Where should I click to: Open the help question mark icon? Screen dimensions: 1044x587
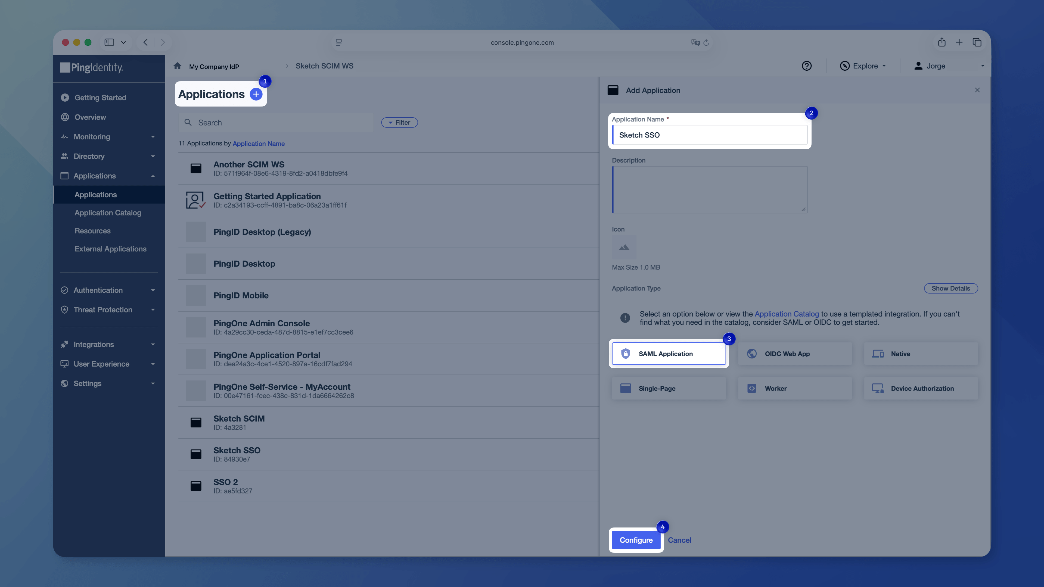(806, 65)
